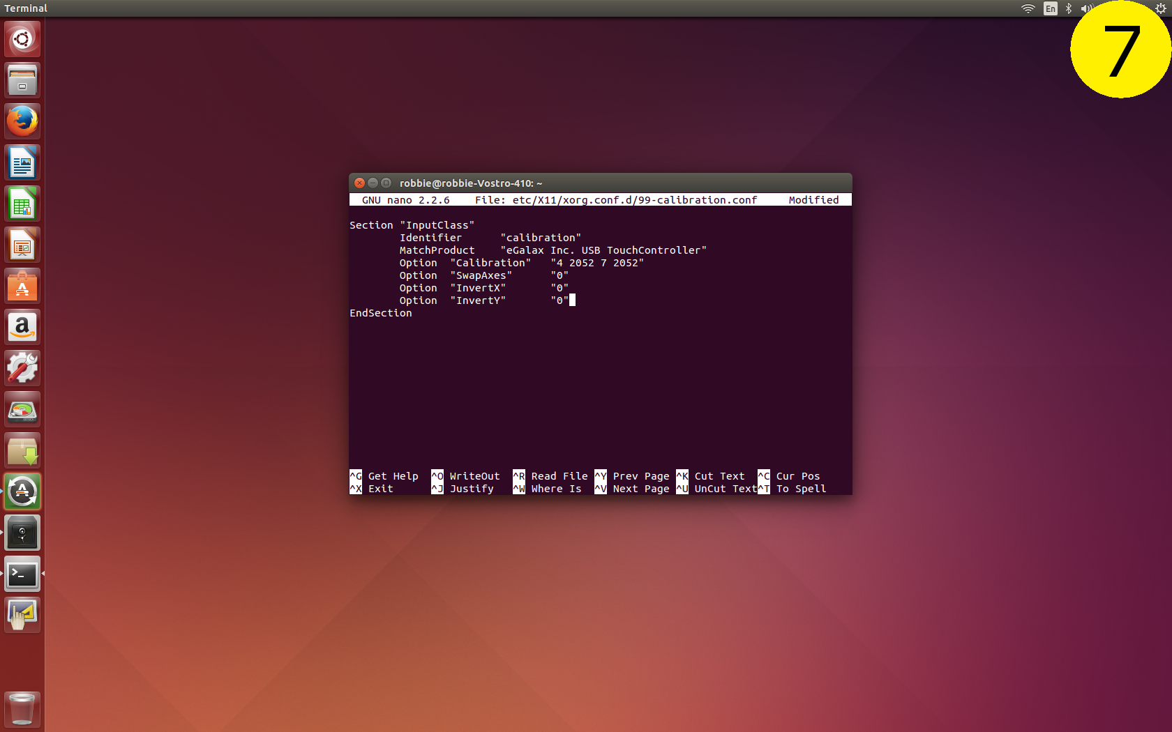The width and height of the screenshot is (1172, 732).
Task: Minimize the terminal window
Action: (373, 183)
